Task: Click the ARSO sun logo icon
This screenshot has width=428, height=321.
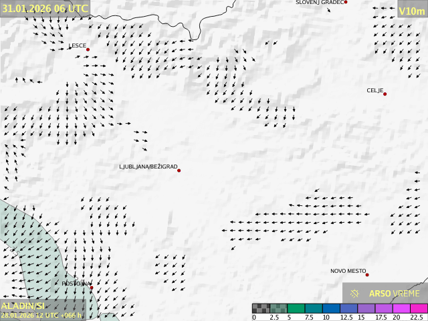Action: coord(355,293)
